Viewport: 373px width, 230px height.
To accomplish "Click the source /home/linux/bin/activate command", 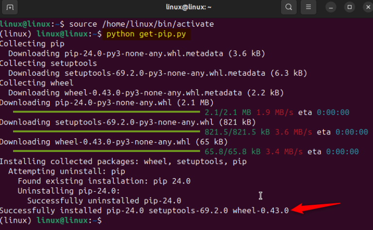I will (x=141, y=24).
